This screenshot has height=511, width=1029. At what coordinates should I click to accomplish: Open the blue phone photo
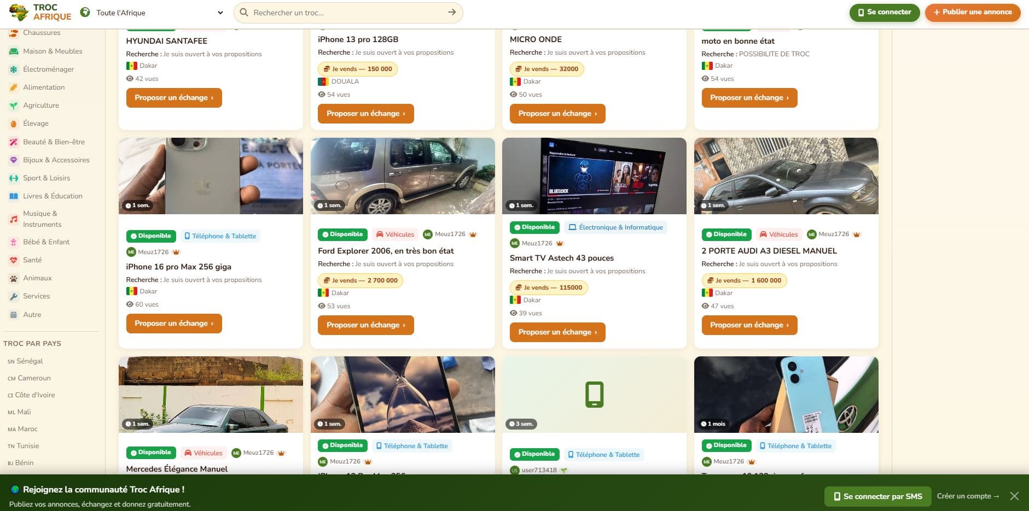click(x=786, y=395)
